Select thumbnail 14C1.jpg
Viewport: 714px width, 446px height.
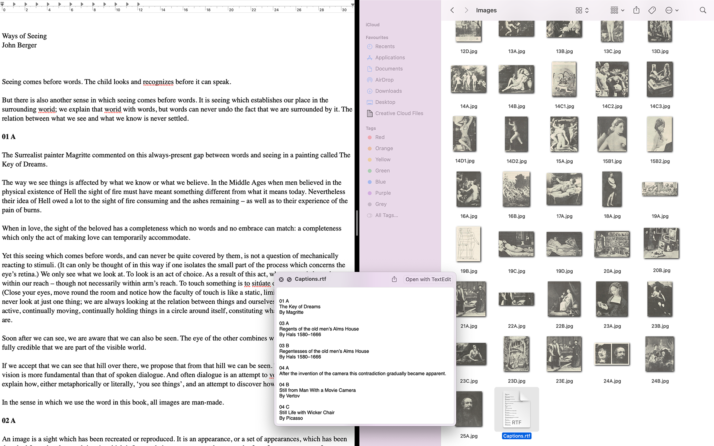pos(564,80)
